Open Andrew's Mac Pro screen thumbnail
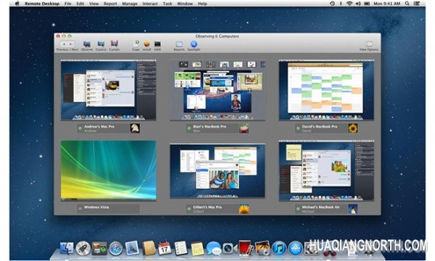This screenshot has height=261, width=435. coord(108,90)
